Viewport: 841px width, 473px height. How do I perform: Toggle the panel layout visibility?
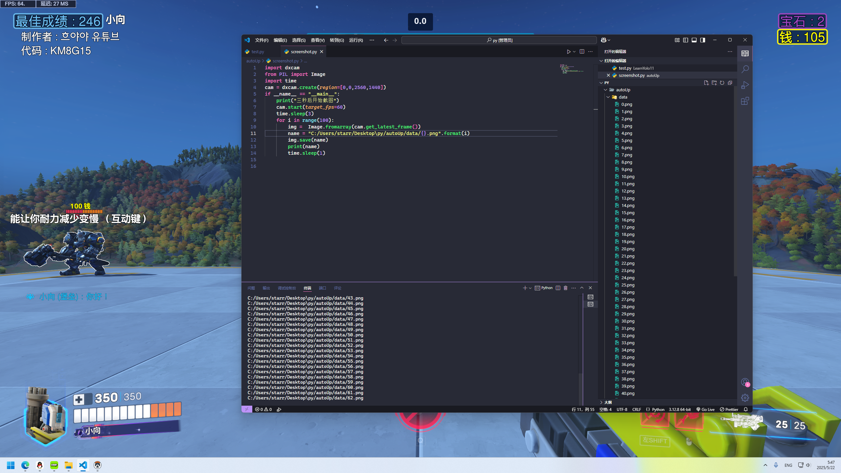click(x=693, y=40)
